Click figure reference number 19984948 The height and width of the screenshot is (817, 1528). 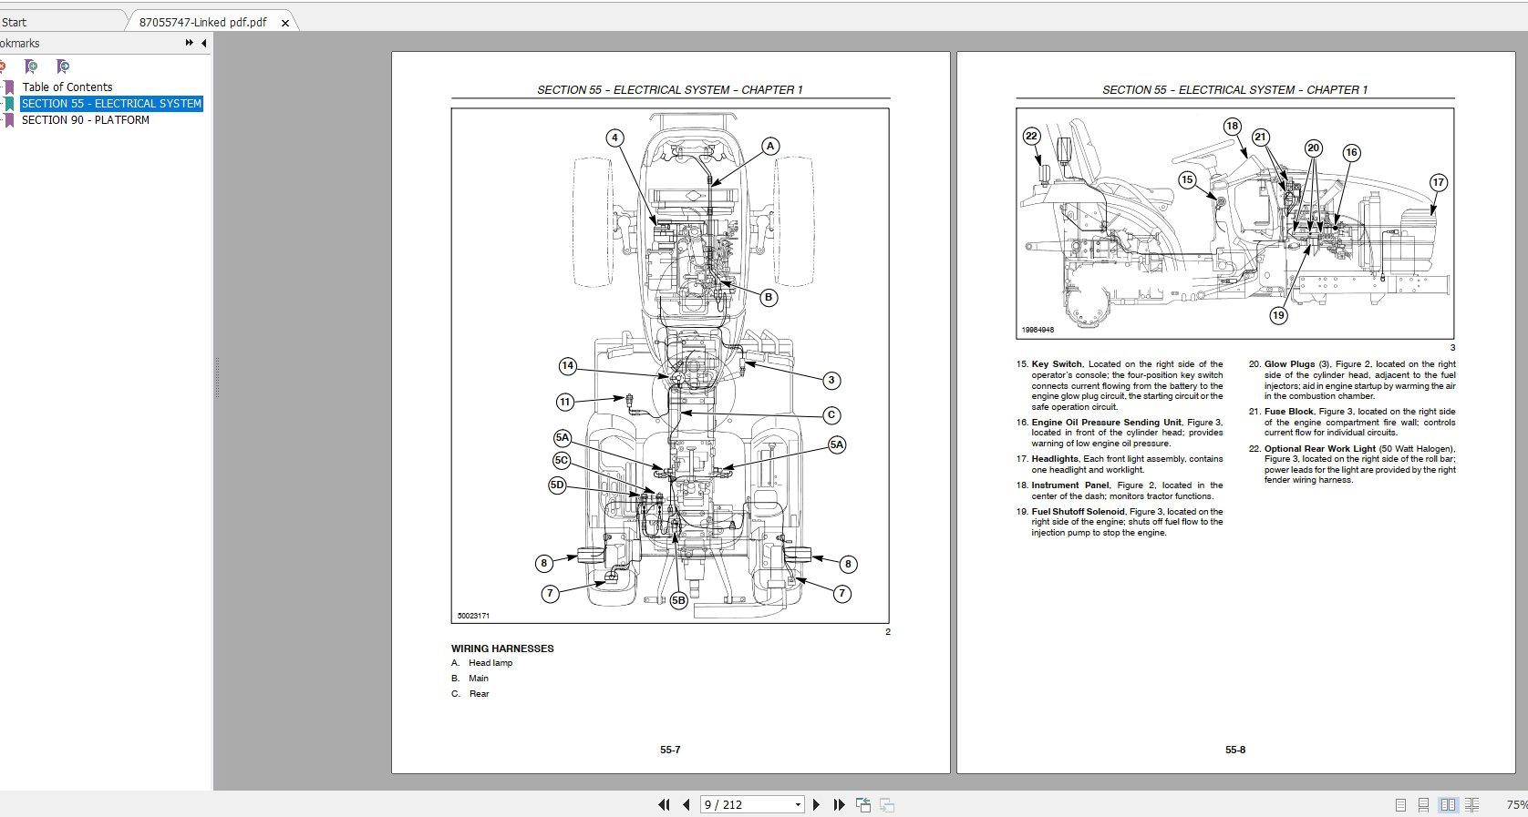1038,330
